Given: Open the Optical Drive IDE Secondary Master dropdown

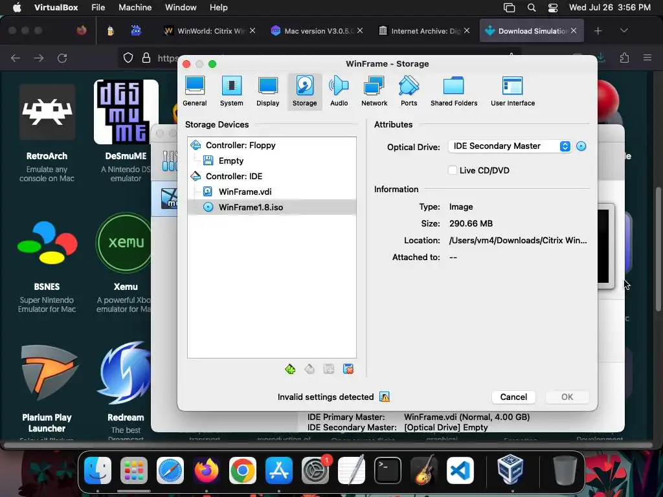Looking at the screenshot, I should [510, 146].
